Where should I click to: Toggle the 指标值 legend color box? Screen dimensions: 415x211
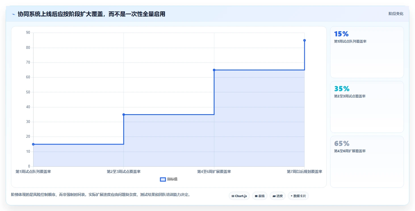163,179
